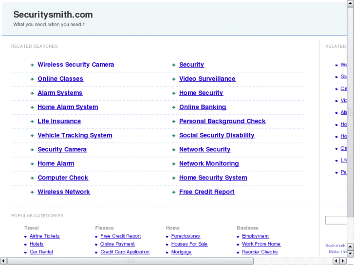Click the Alarm Systems link
The height and width of the screenshot is (265, 354).
coord(60,93)
